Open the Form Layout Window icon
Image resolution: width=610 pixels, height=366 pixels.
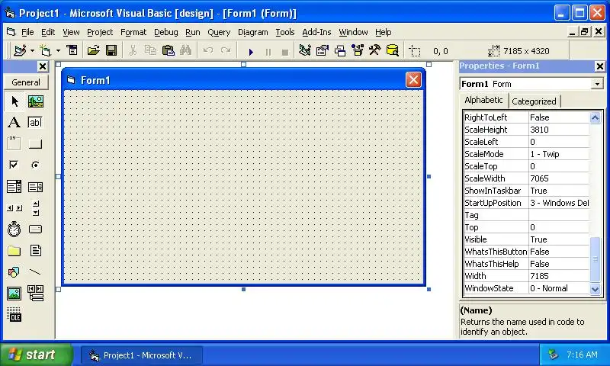(339, 50)
